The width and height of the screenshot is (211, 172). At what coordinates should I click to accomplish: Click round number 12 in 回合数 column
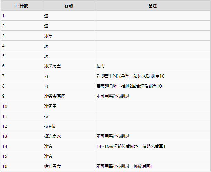coord(4,126)
